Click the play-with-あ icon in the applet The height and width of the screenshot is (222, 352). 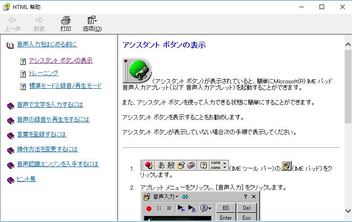pos(192,208)
